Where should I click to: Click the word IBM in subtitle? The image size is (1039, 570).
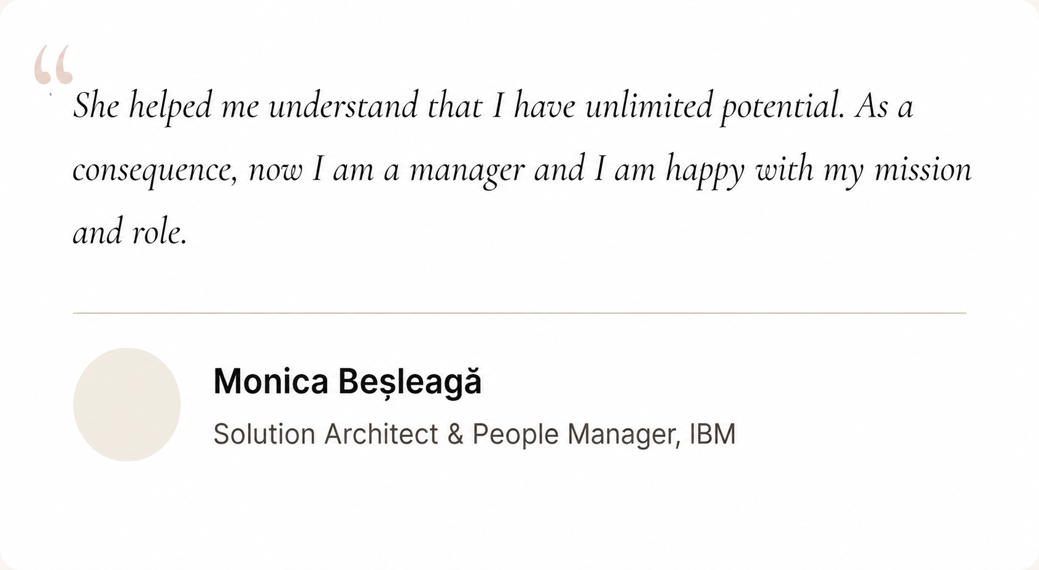click(712, 434)
